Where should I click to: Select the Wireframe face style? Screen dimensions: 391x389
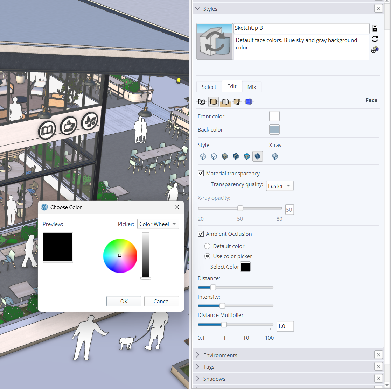pyautogui.click(x=203, y=156)
